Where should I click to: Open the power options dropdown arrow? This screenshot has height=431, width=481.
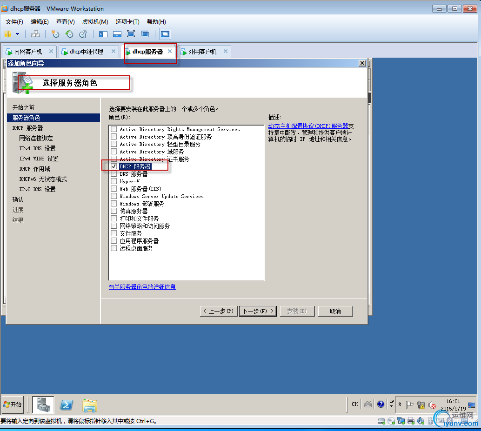tap(18, 34)
